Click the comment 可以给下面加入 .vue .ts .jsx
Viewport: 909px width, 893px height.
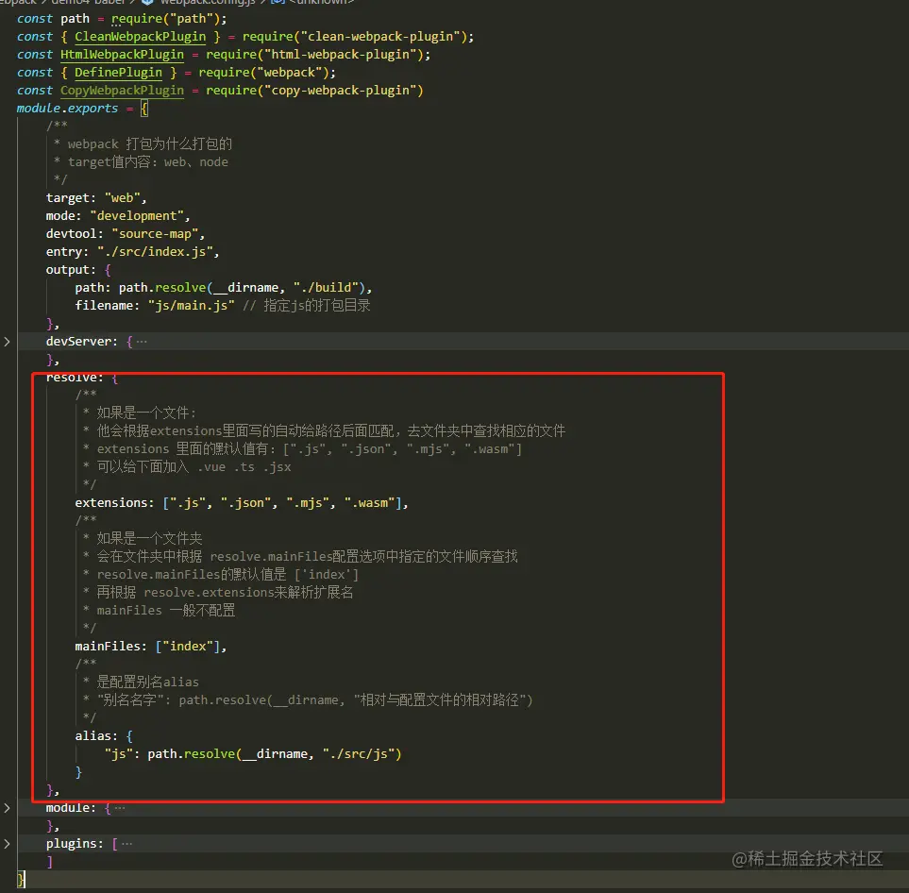click(194, 466)
